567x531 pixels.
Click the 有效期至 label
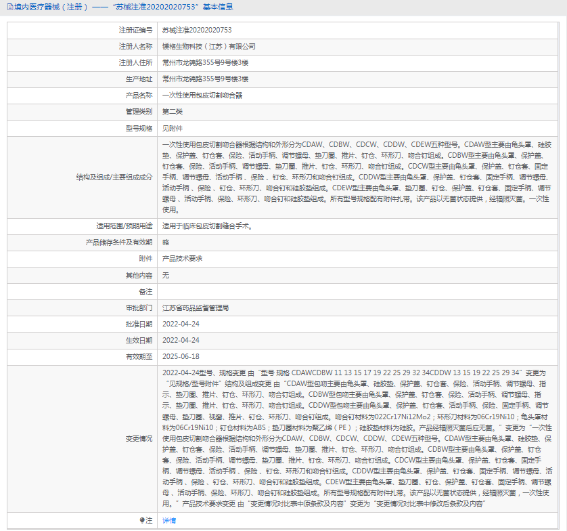coord(139,356)
